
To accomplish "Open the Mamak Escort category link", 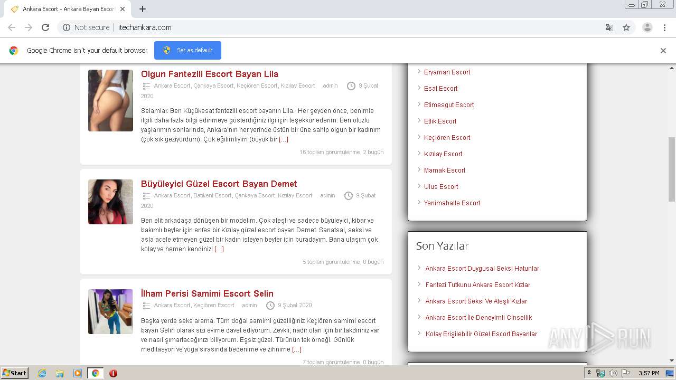I will tap(445, 170).
